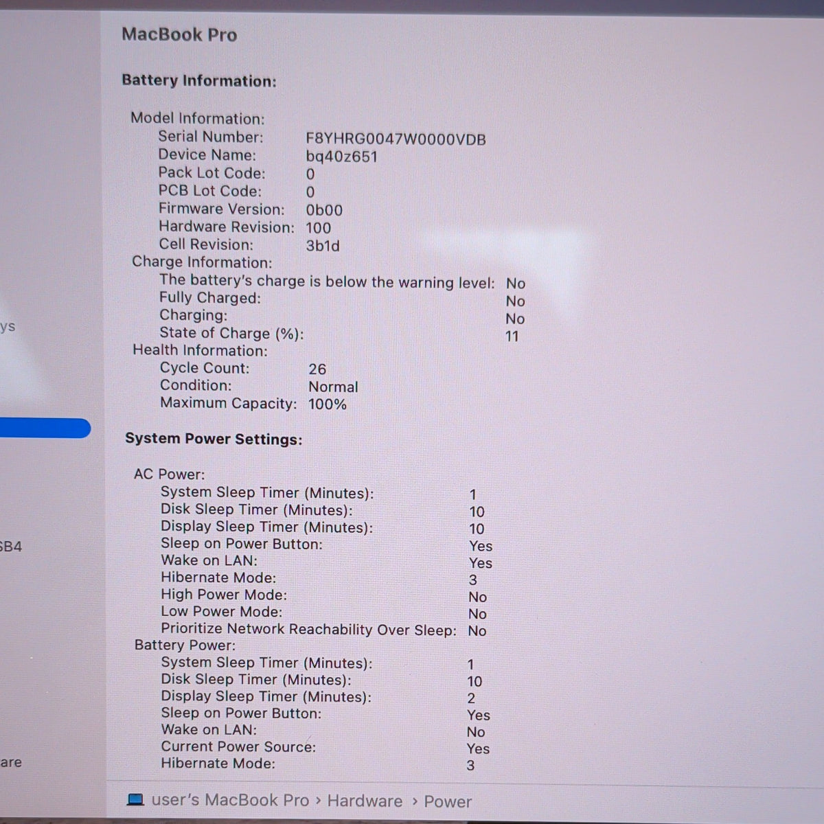This screenshot has width=824, height=824.
Task: Select sidebar item ending in 'ys'
Action: click(8, 326)
